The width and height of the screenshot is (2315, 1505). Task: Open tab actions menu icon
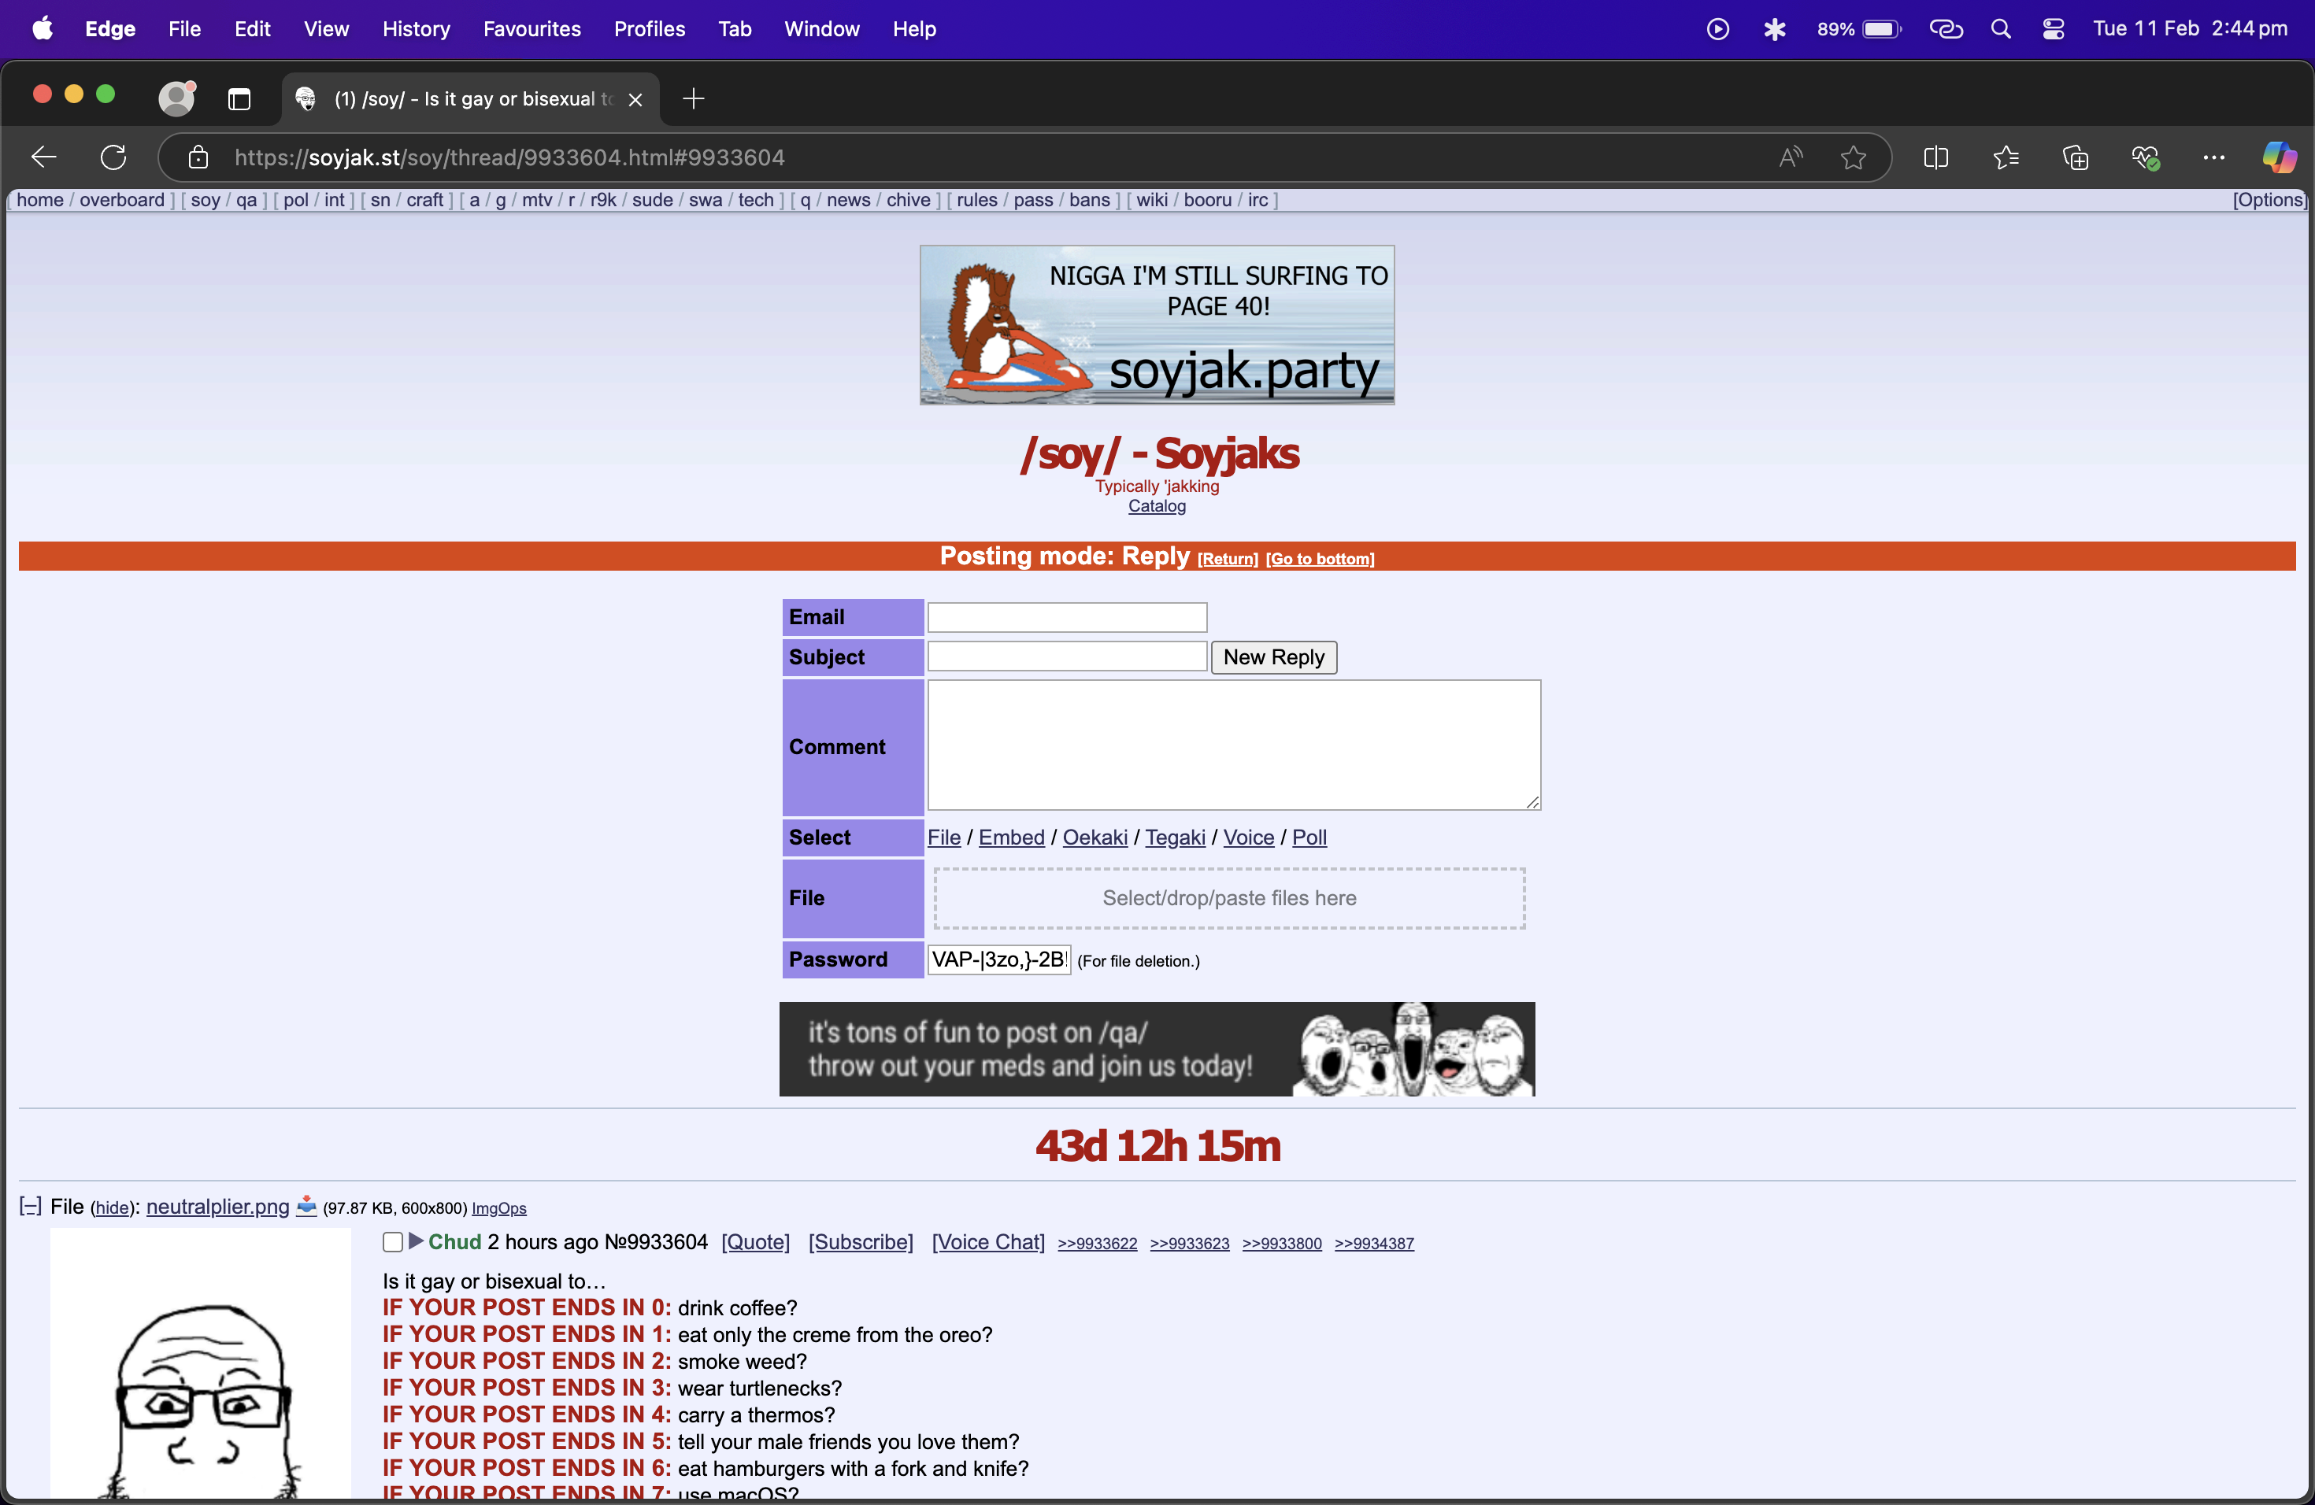239,99
